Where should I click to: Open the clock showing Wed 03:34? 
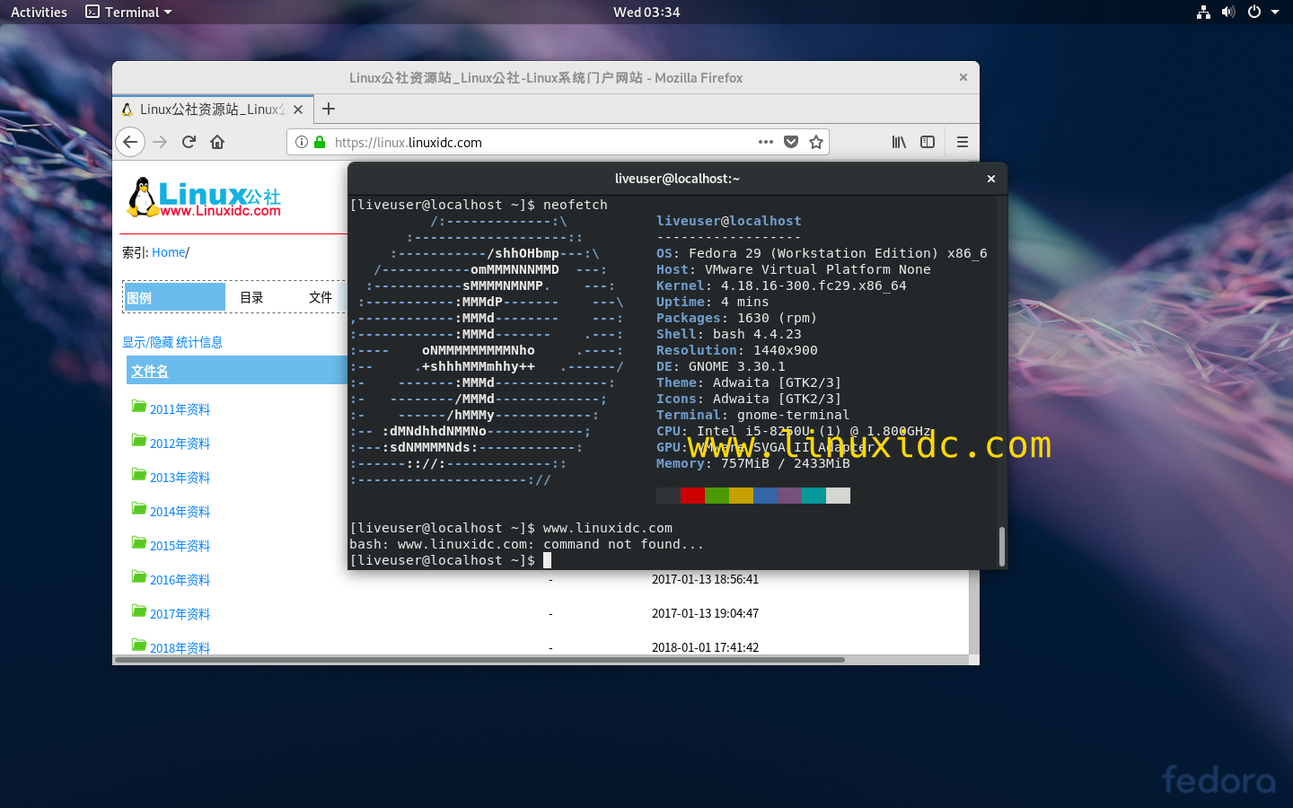tap(646, 12)
